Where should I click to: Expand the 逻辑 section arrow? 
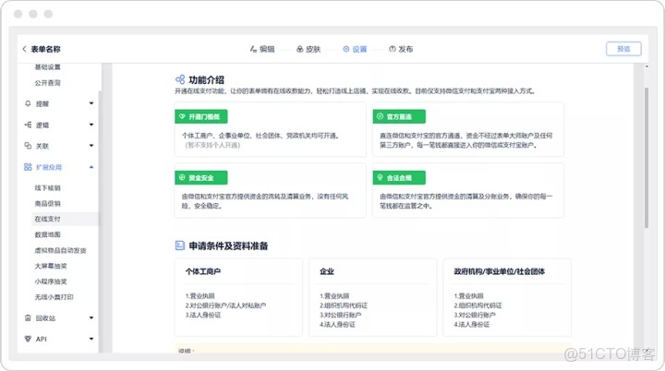point(91,125)
